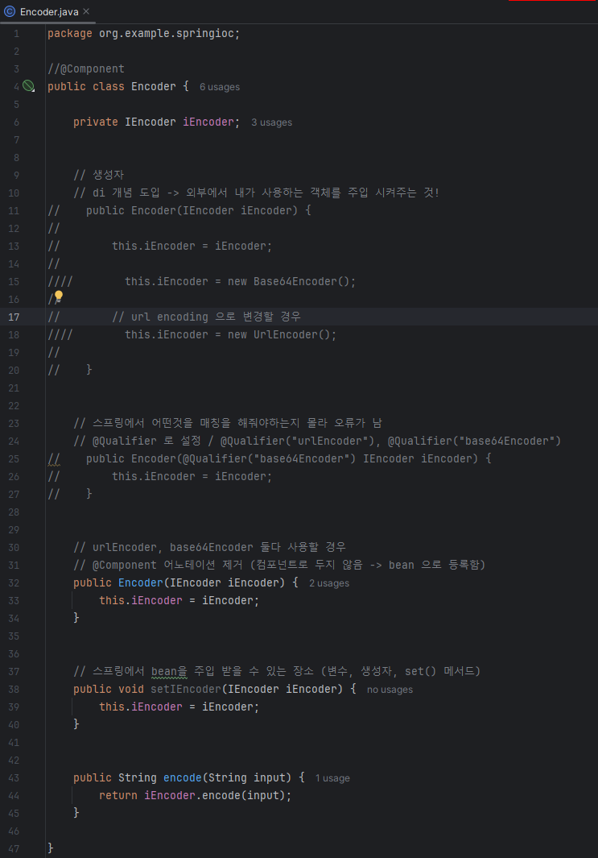This screenshot has height=858, width=598.
Task: Click the '//@Component' comment on line 3
Action: (x=86, y=69)
